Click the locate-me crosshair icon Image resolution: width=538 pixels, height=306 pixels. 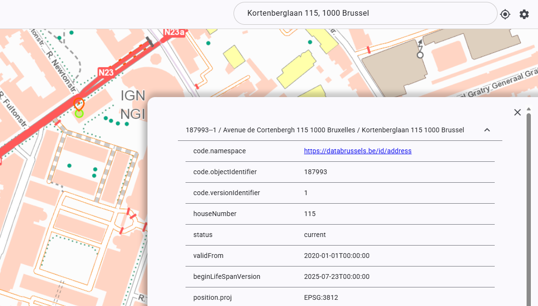pos(505,14)
